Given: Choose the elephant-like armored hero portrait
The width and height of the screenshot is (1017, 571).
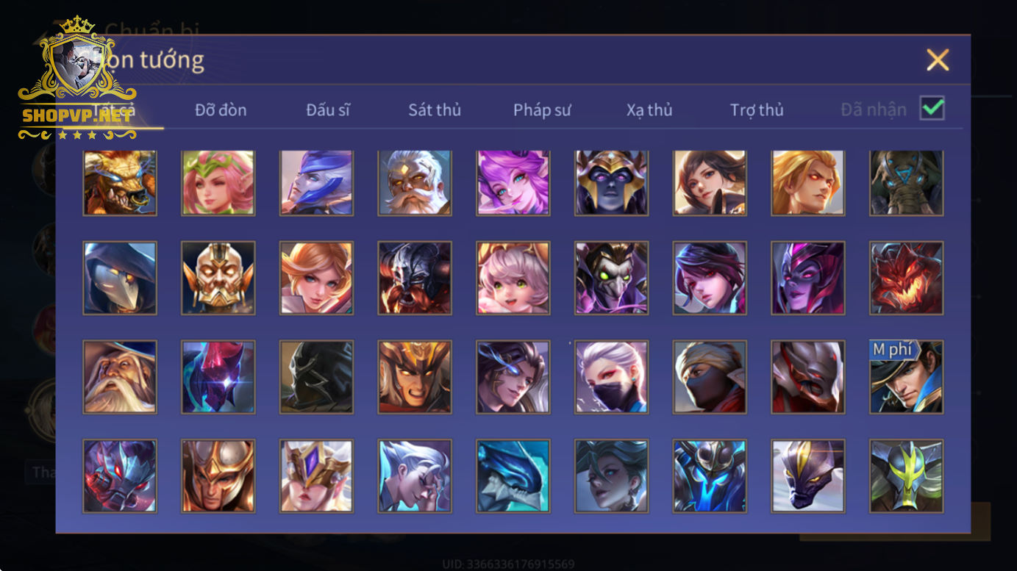Looking at the screenshot, I should click(907, 183).
